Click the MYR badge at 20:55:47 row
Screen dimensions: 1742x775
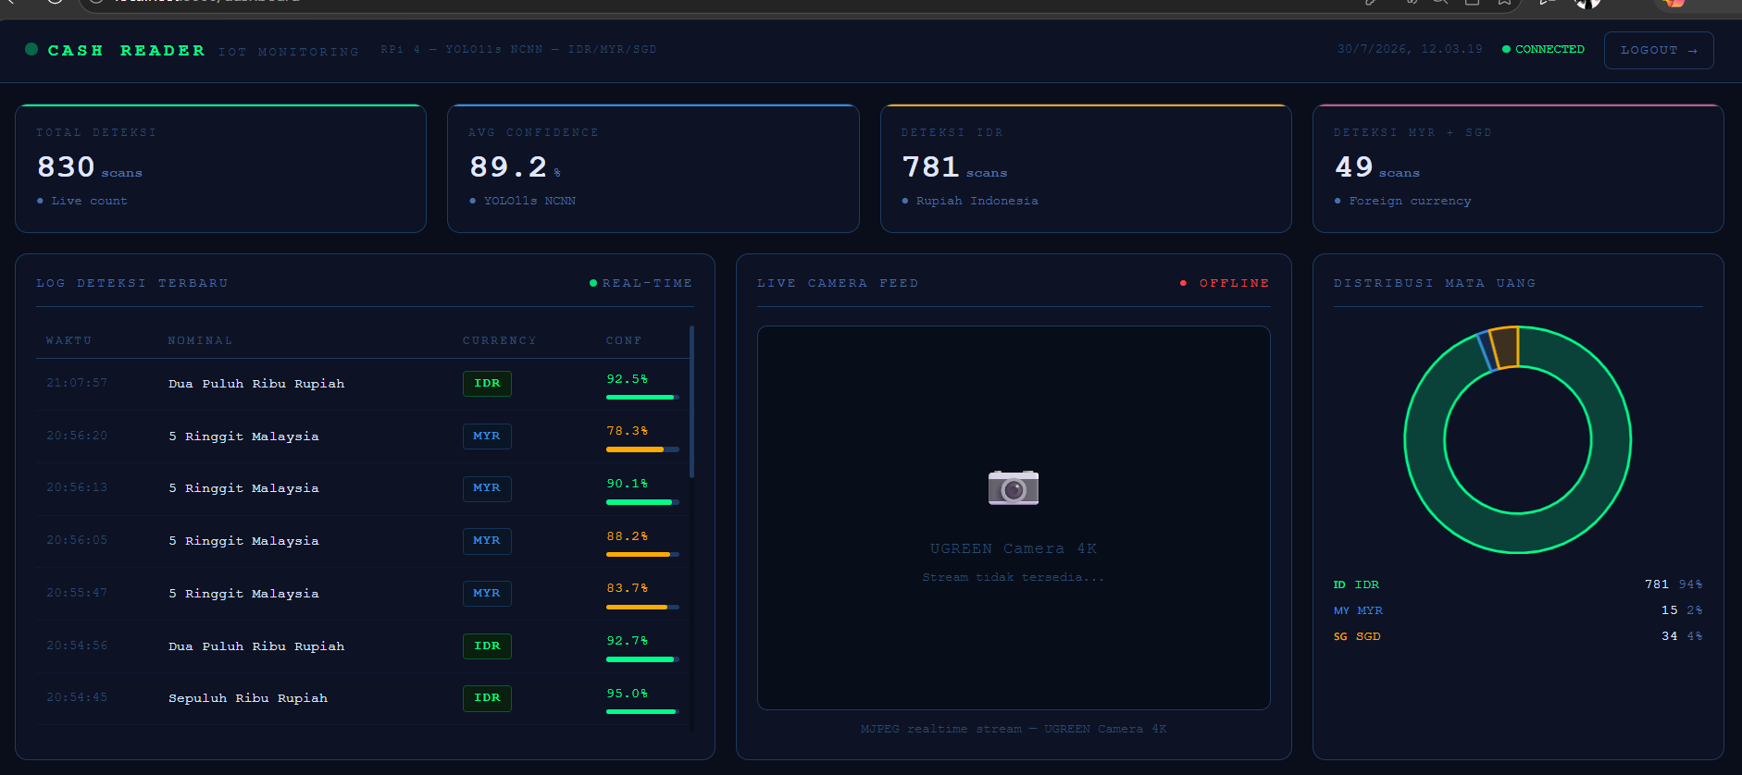click(487, 593)
